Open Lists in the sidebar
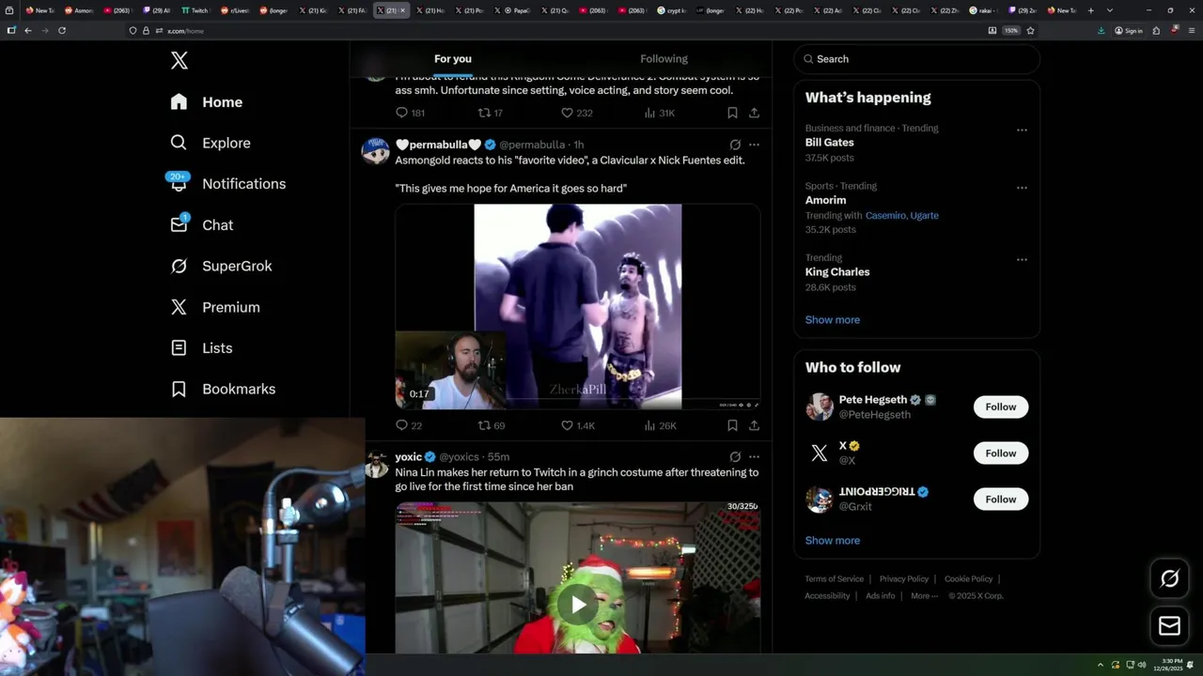 201,348
